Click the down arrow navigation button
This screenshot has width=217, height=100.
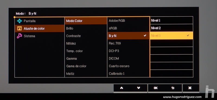coord(139,88)
